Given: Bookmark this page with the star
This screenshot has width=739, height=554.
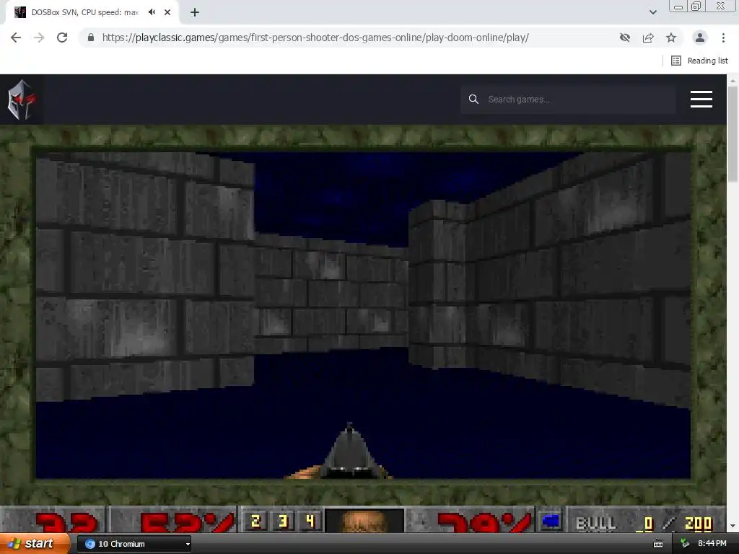Looking at the screenshot, I should coord(671,38).
